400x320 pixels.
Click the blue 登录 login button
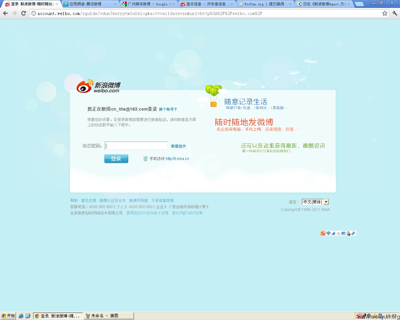(116, 159)
